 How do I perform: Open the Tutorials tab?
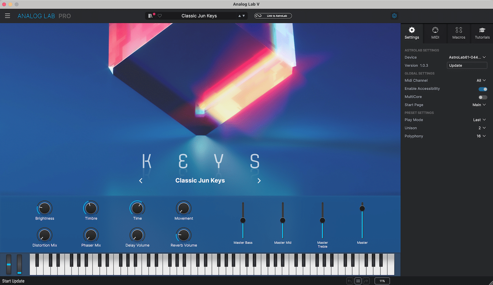coord(482,33)
